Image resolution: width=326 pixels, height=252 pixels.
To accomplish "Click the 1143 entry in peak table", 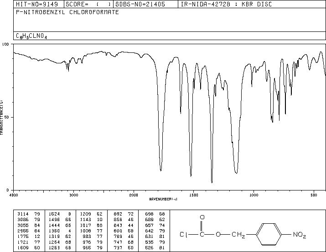I will pos(86,220).
